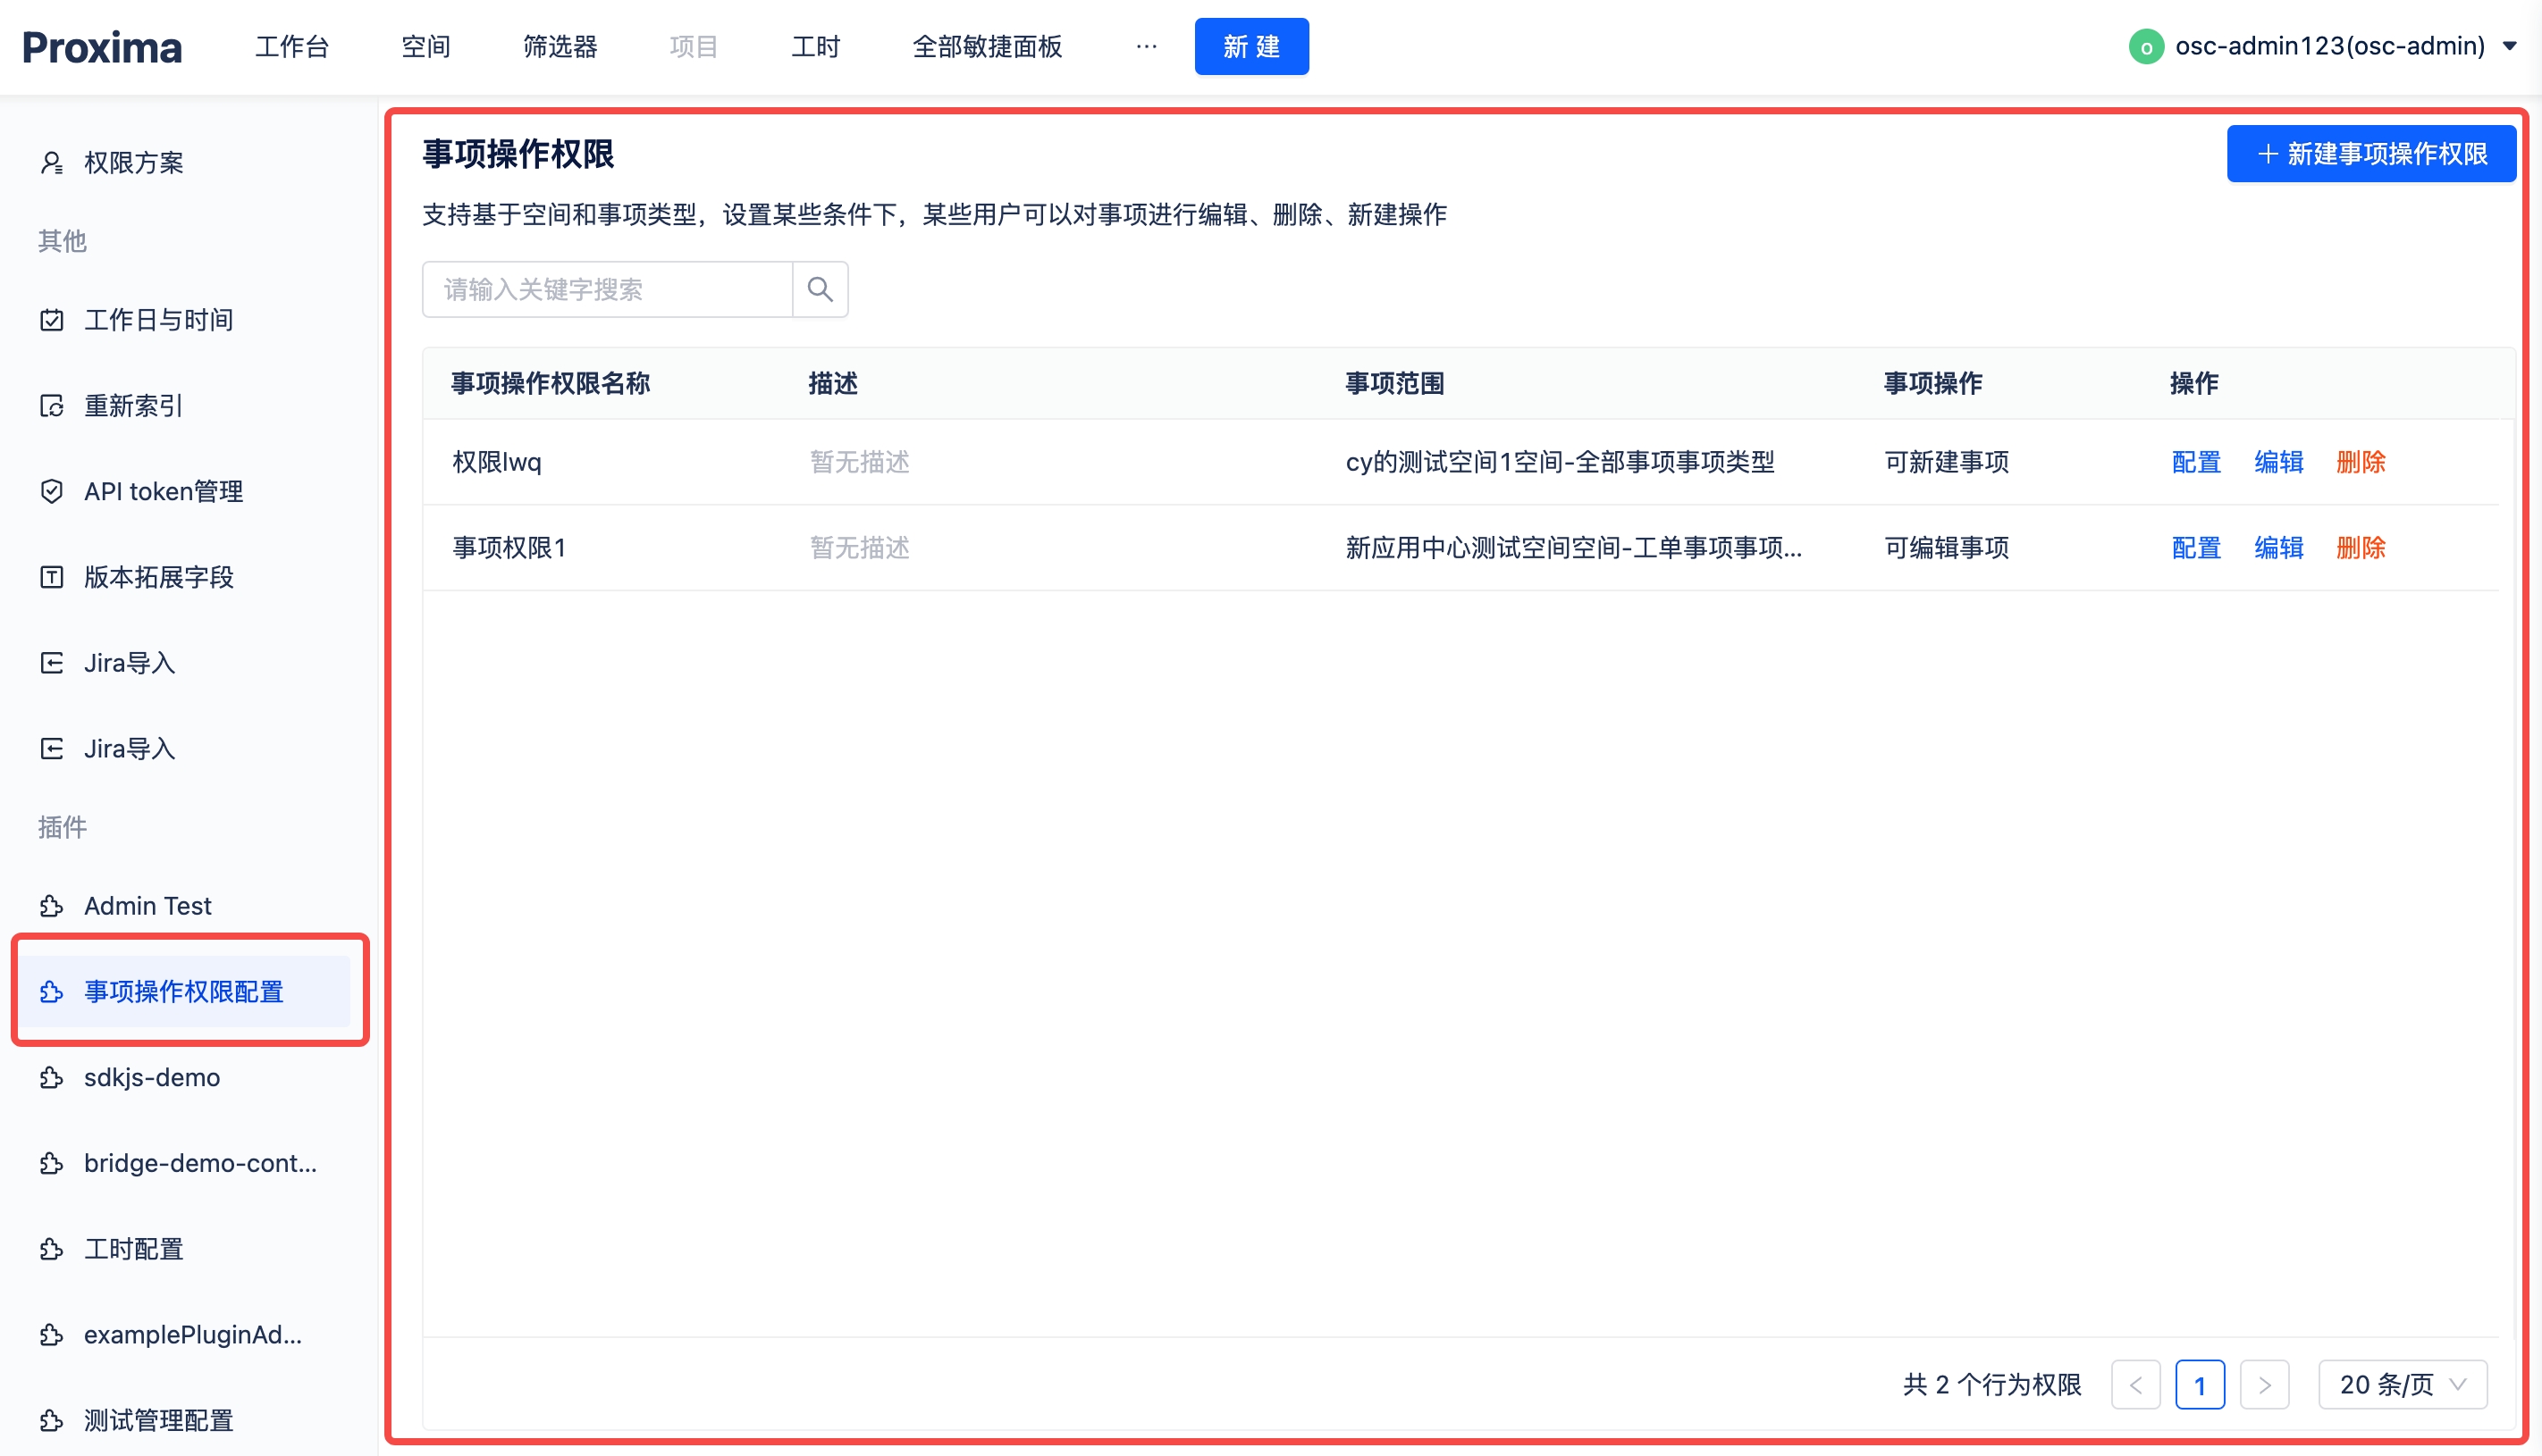This screenshot has height=1456, width=2542.
Task: Click the 重新索引 sidebar icon
Action: (x=53, y=405)
